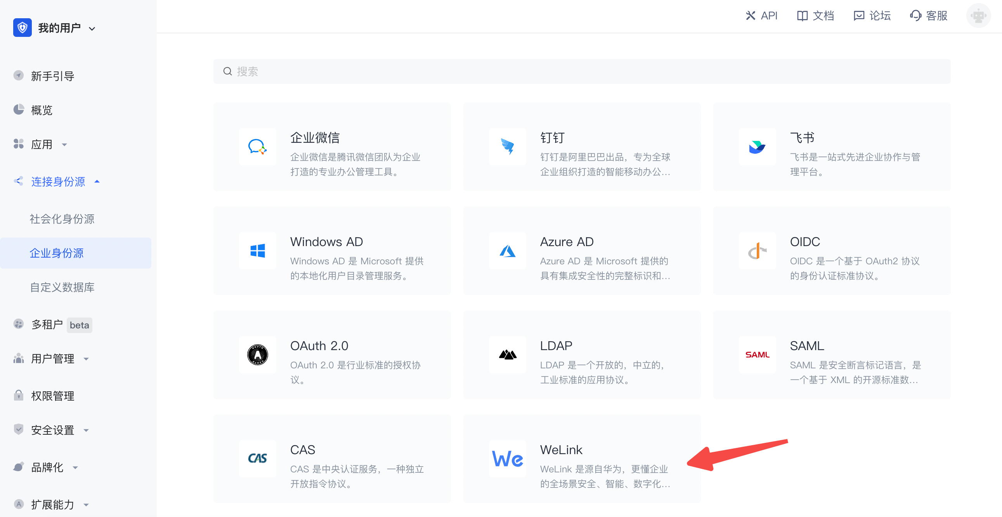Click the DingTalk (钉钉) logo icon

pos(507,147)
